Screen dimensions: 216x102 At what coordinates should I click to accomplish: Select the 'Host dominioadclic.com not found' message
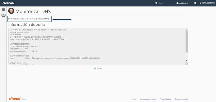tap(29, 19)
